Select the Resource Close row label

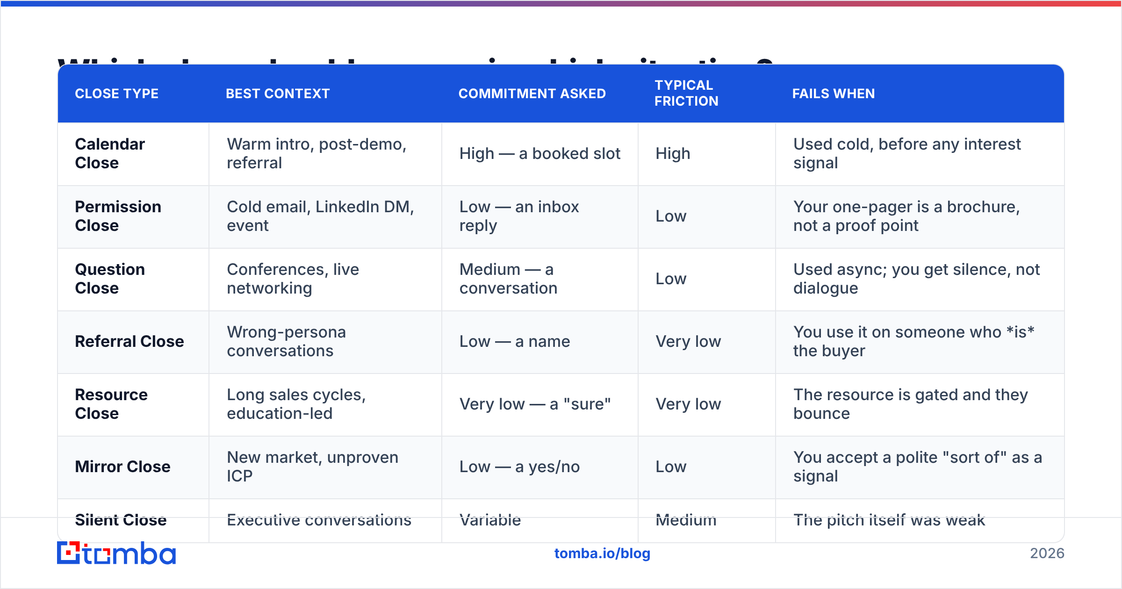(111, 404)
